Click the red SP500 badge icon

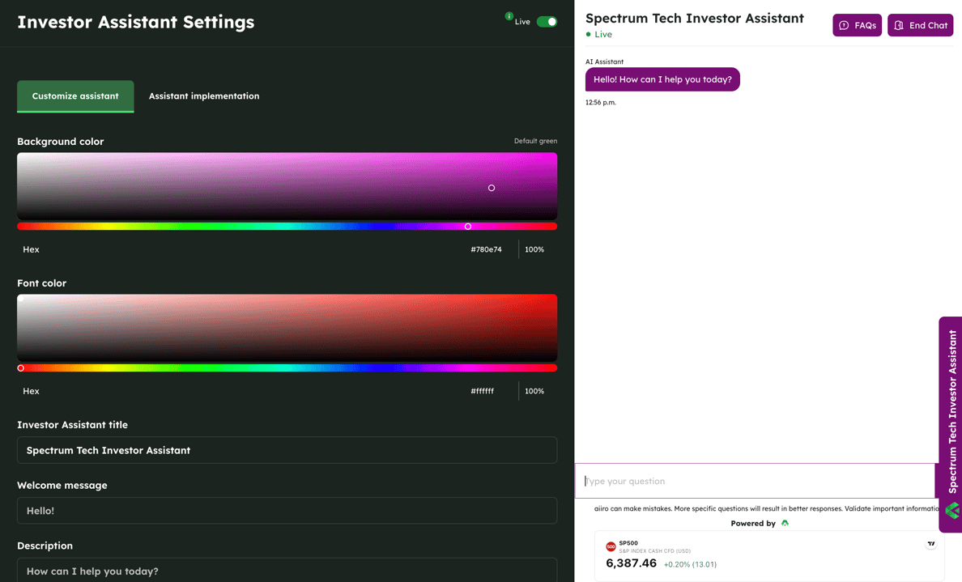pyautogui.click(x=611, y=547)
